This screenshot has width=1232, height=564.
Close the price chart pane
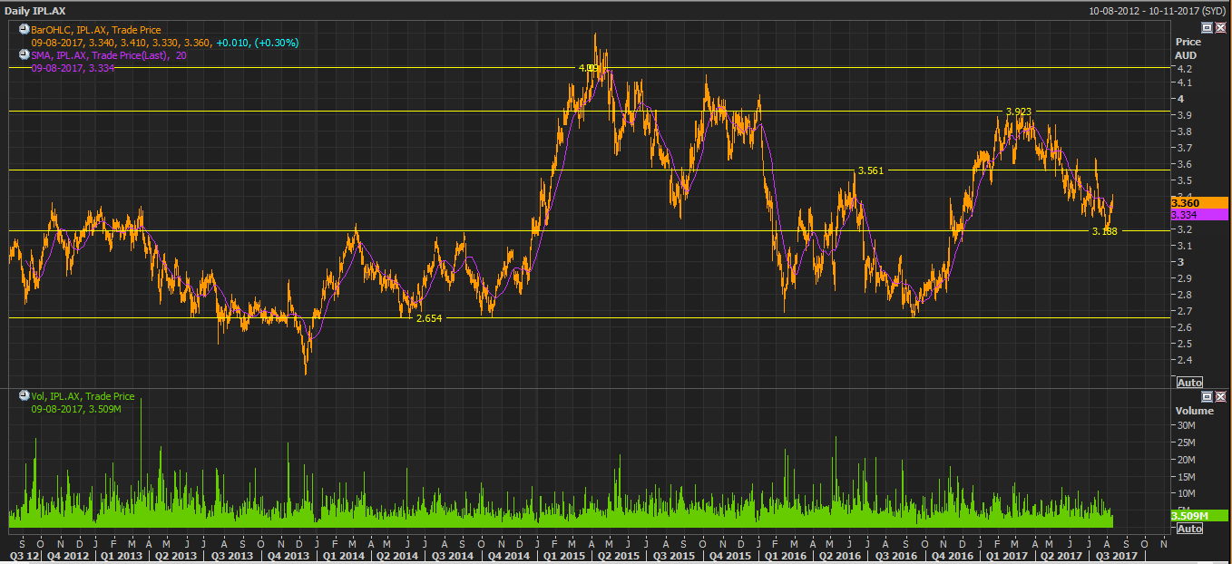tap(1220, 28)
